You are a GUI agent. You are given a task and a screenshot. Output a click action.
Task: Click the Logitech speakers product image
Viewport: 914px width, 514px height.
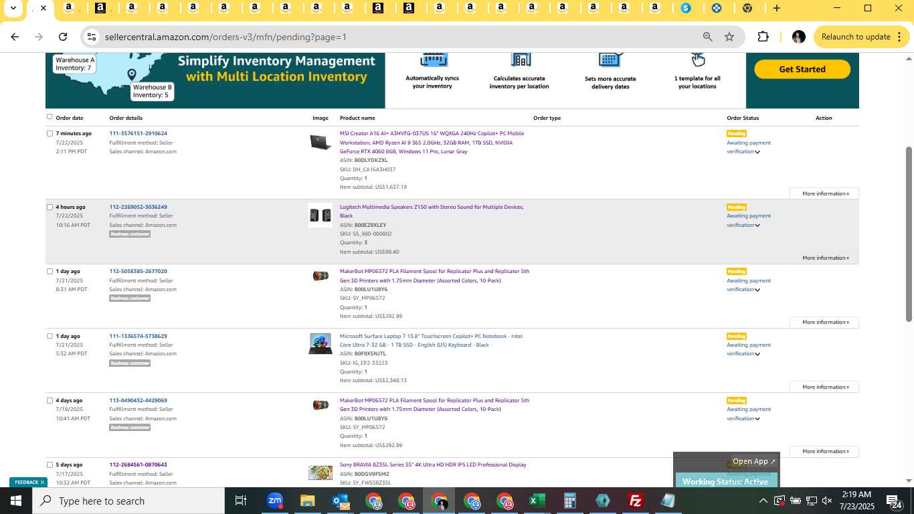tap(321, 215)
